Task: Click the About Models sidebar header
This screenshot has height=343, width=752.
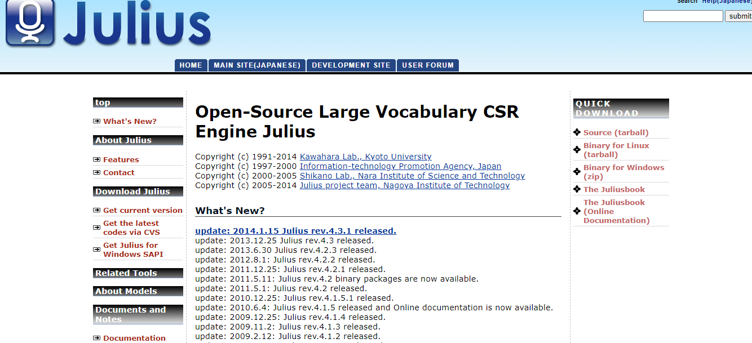Action: tap(138, 291)
